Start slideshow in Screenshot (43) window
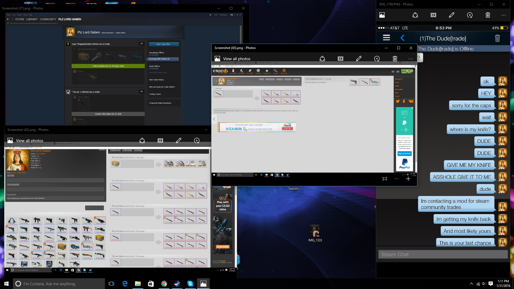The image size is (514, 289). coord(341,59)
